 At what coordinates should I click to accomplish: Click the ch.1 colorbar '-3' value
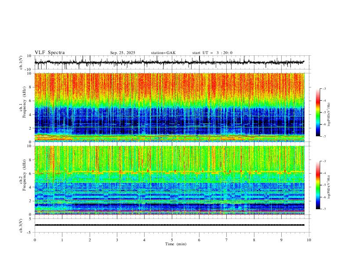324,88
